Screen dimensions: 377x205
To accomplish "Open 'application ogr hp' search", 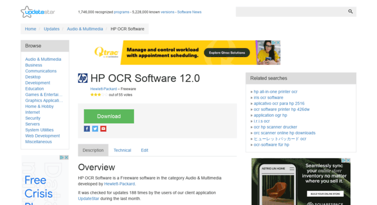I will pyautogui.click(x=270, y=115).
